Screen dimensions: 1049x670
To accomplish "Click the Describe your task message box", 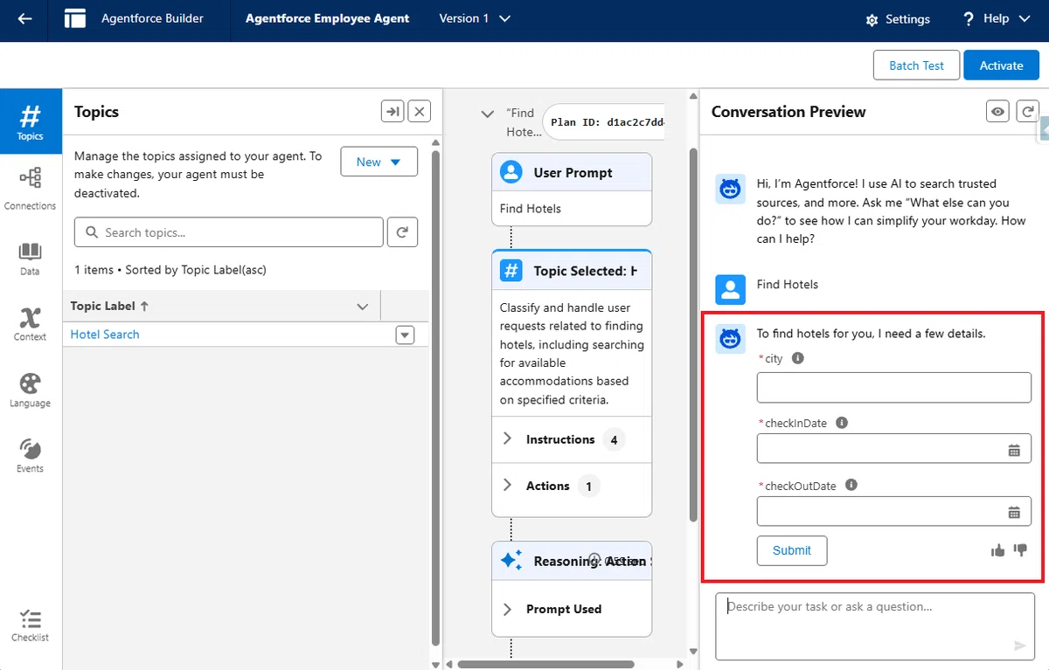I will click(x=875, y=625).
